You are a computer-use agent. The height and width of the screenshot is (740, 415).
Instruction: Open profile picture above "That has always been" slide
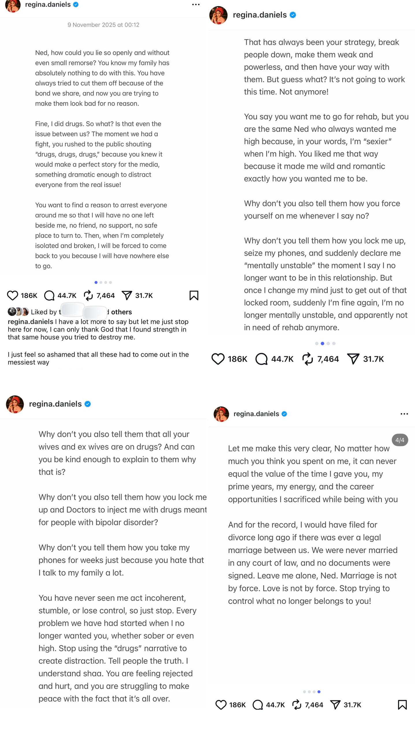[218, 15]
